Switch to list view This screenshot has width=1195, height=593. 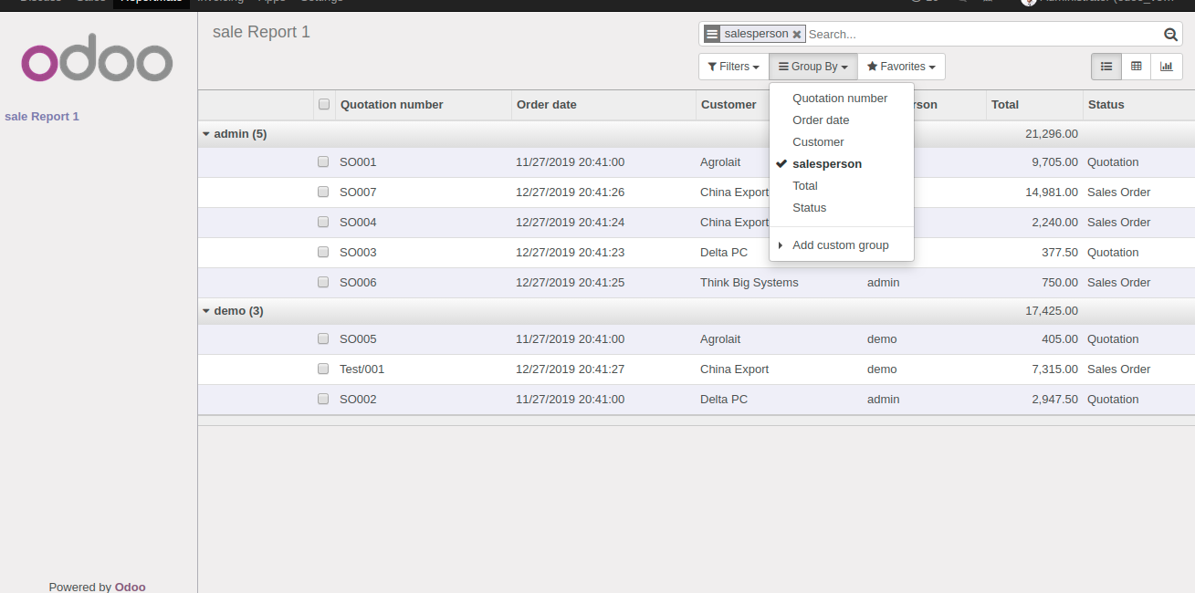pyautogui.click(x=1106, y=67)
